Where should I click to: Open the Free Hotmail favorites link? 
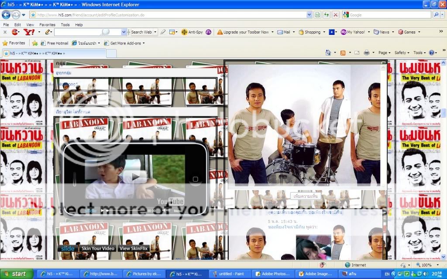point(55,43)
